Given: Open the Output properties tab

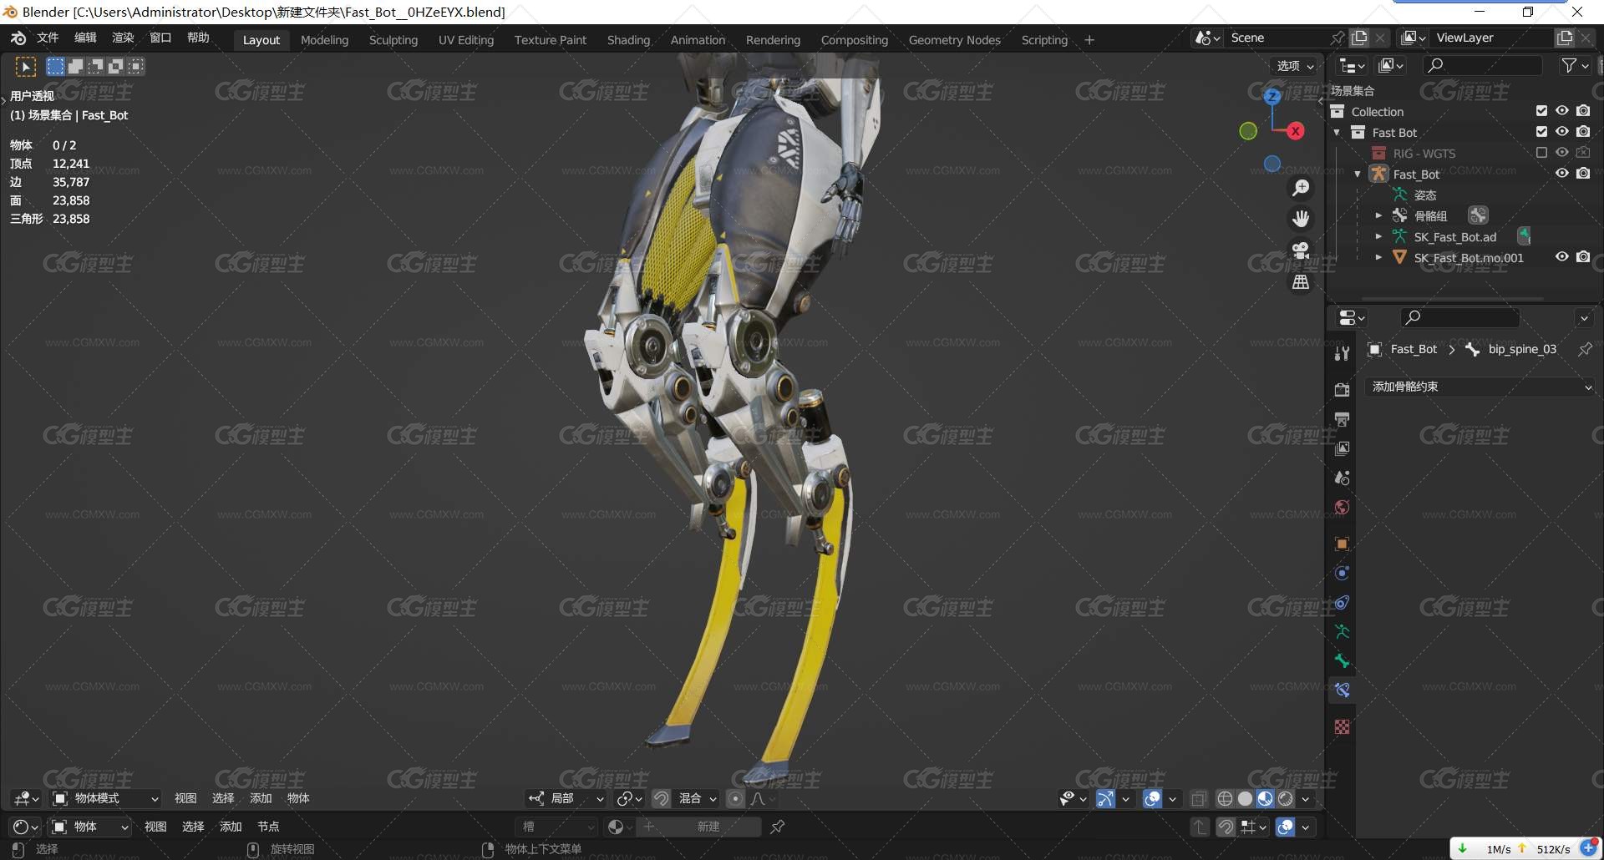Looking at the screenshot, I should (1342, 419).
